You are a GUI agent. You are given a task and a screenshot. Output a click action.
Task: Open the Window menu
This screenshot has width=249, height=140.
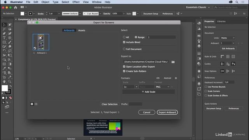(96, 2)
